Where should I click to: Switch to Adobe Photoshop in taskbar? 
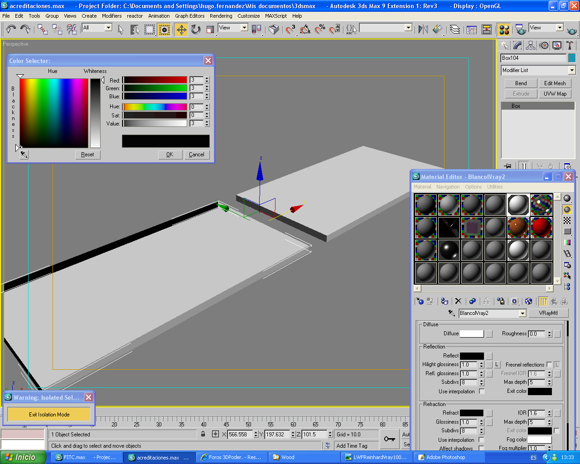click(x=449, y=457)
